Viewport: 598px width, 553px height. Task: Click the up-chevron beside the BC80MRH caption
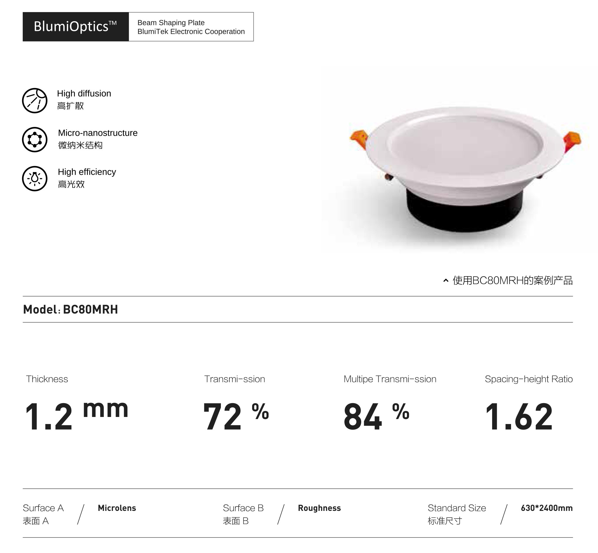tap(446, 280)
